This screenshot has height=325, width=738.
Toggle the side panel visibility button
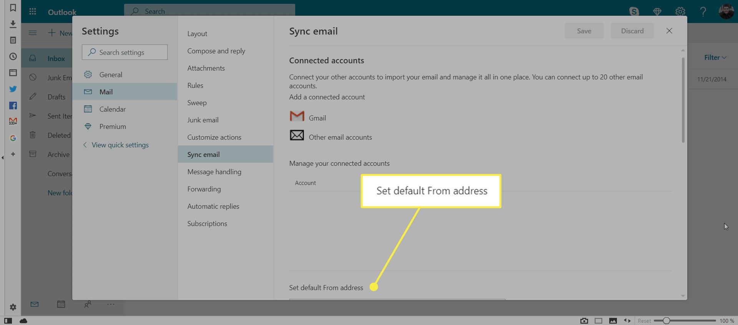[x=8, y=321]
